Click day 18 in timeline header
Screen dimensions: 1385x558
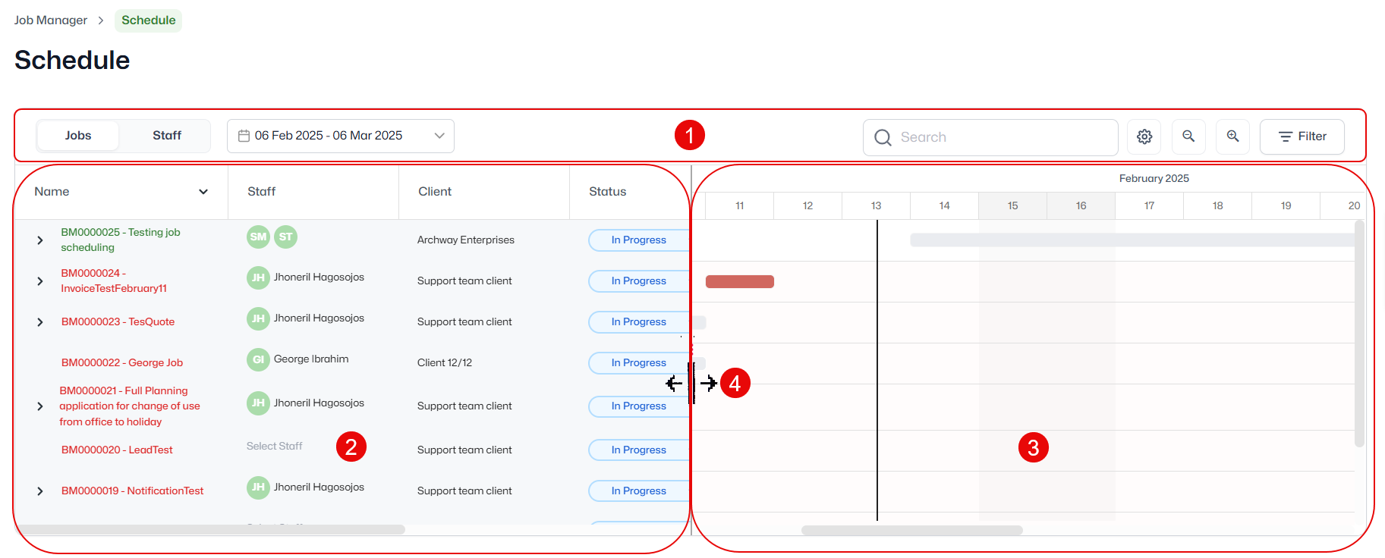point(1217,205)
